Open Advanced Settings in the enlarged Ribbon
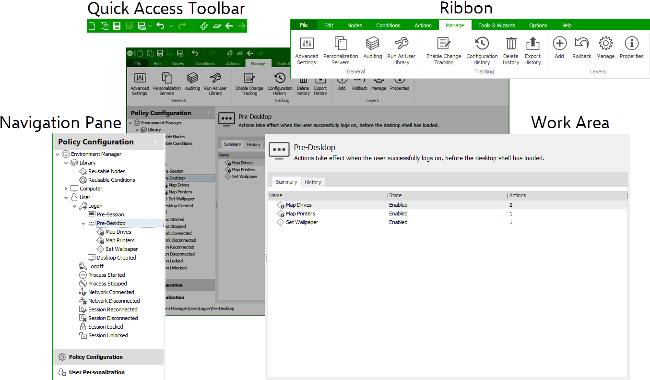This screenshot has height=380, width=650. click(x=307, y=51)
